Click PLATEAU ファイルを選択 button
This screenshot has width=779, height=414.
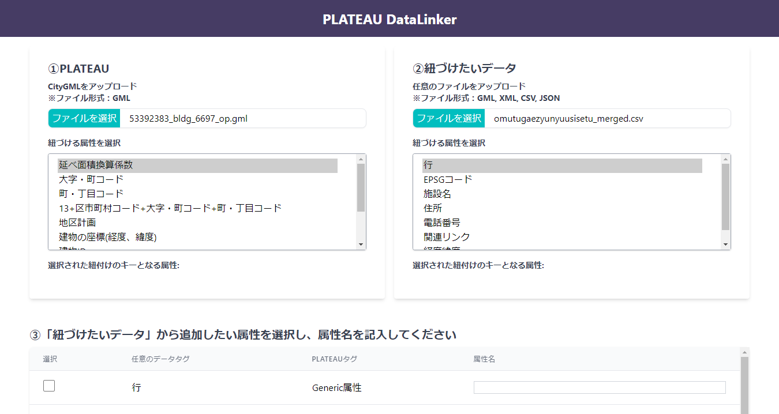(84, 118)
